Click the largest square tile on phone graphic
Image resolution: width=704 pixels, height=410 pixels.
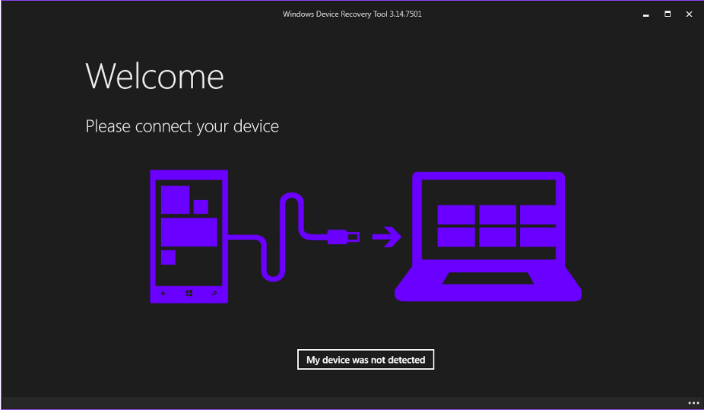pos(175,200)
